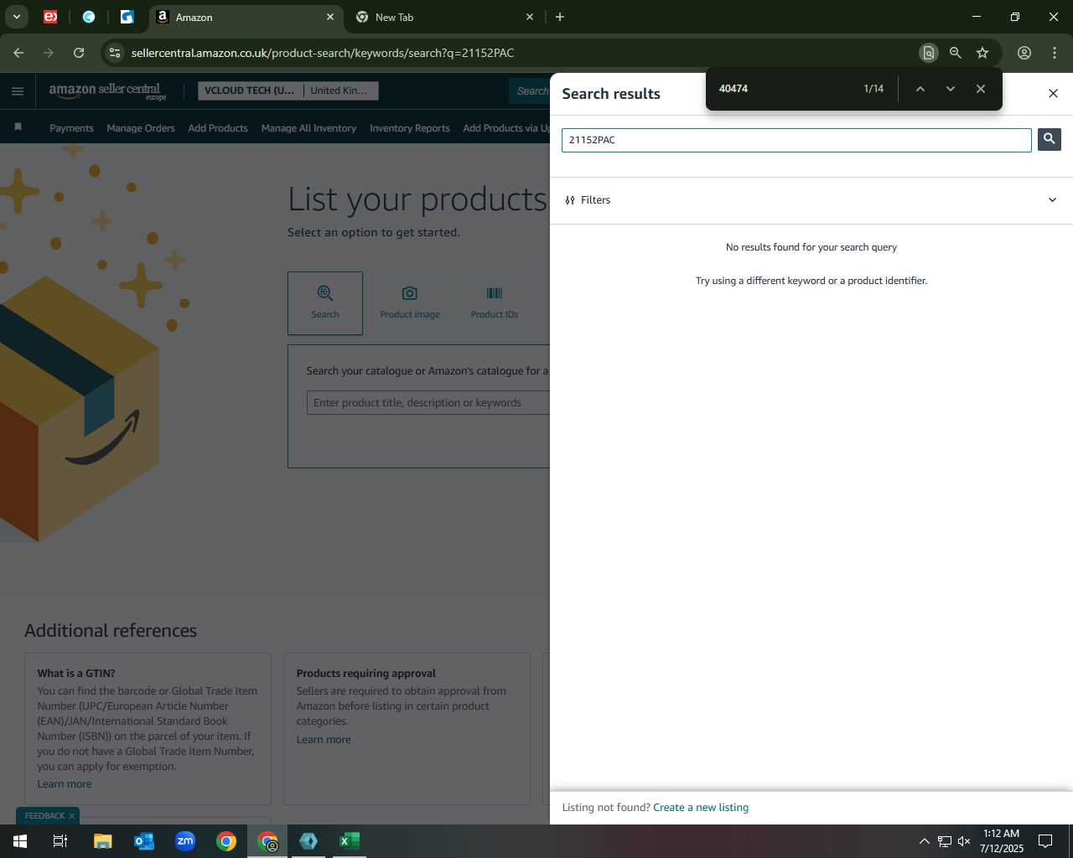Click the search magnifier button beside 21152PAC
The width and height of the screenshot is (1073, 858).
1049,139
